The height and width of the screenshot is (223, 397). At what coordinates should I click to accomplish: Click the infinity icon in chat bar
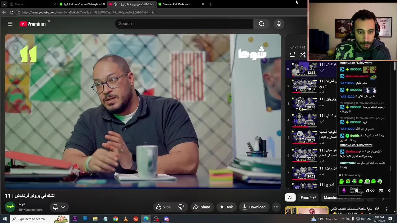[372, 191]
